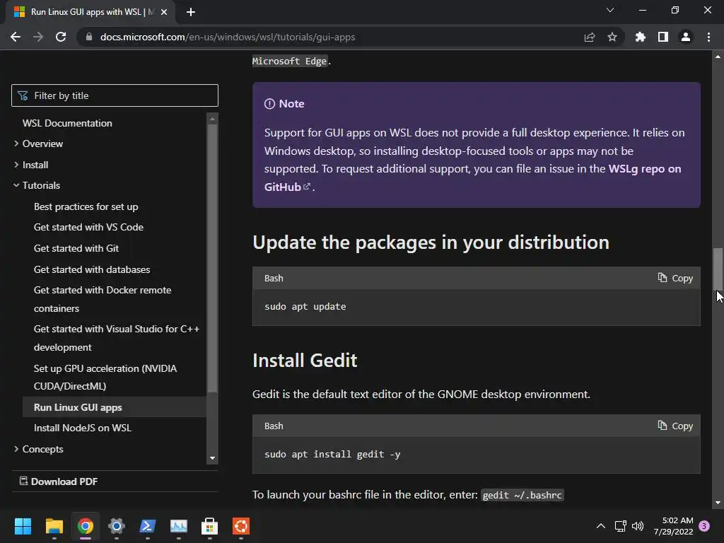
Task: Open Get started with Visual Studio for C++
Action: click(117, 338)
